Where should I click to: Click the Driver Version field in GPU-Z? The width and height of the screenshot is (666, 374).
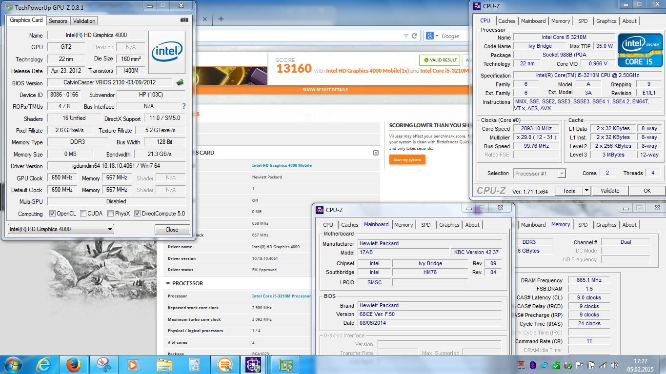click(116, 166)
